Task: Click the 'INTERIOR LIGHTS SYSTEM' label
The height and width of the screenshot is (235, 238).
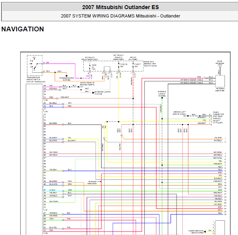Action: tap(162, 94)
